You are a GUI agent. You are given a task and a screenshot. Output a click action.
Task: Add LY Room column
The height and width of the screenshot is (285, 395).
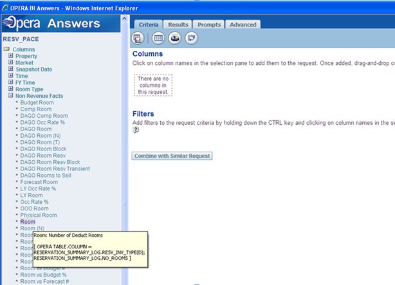tap(32, 196)
